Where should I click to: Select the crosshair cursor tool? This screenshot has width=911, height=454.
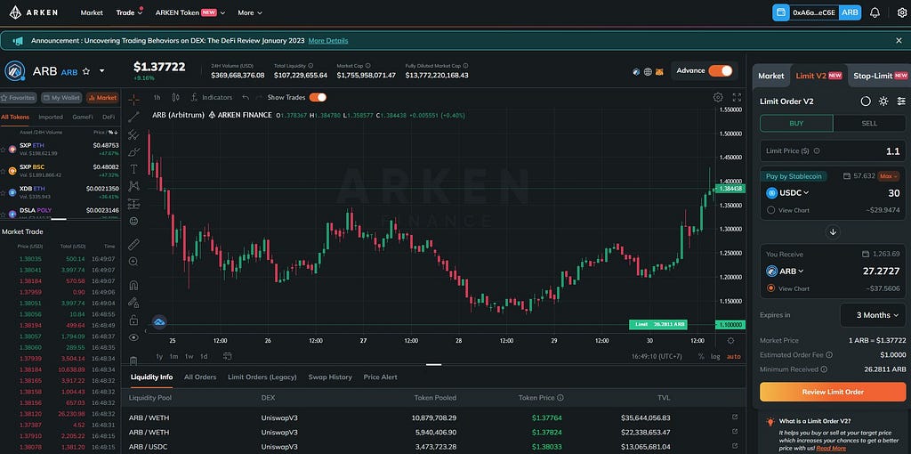click(133, 100)
